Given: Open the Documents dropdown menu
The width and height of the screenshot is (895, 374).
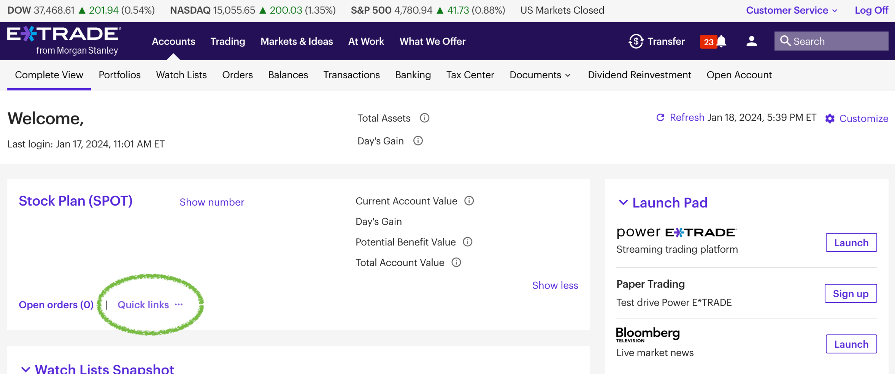Looking at the screenshot, I should (540, 75).
